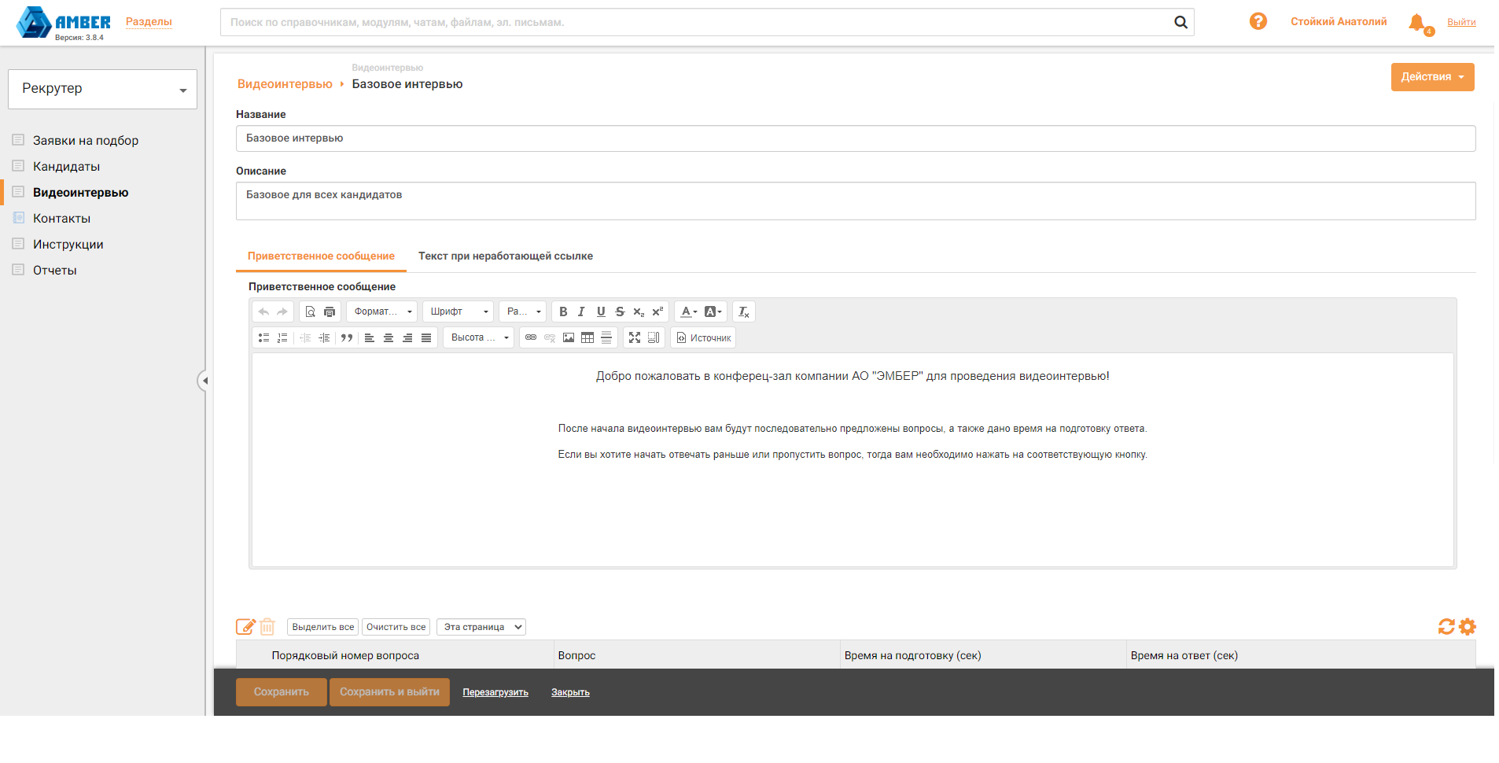
Task: Switch to the Приветственное сообщение tab
Action: click(x=321, y=256)
